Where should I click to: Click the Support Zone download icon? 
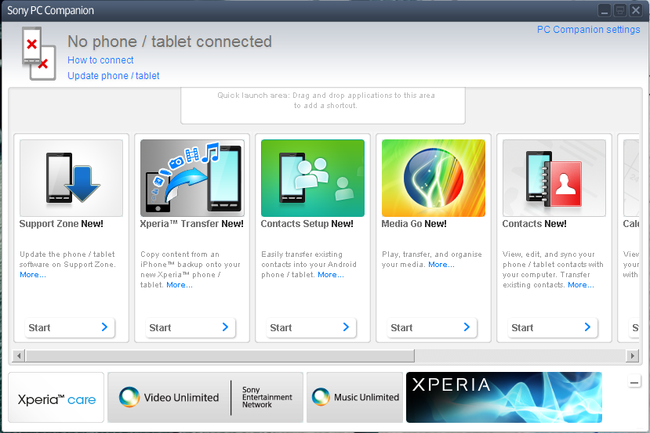[71, 178]
